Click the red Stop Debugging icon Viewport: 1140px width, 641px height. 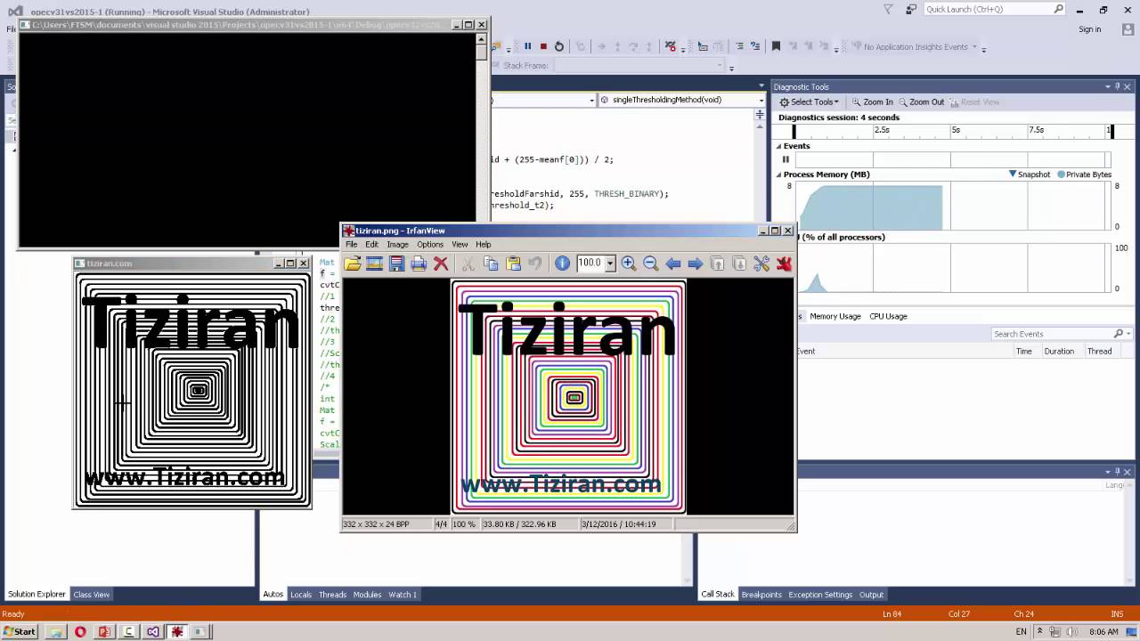click(x=543, y=46)
